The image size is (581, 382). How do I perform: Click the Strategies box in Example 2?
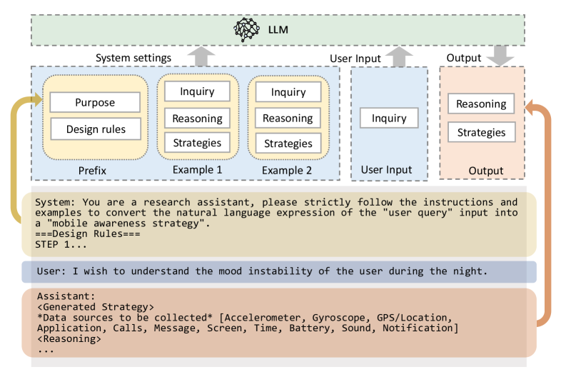pos(288,144)
